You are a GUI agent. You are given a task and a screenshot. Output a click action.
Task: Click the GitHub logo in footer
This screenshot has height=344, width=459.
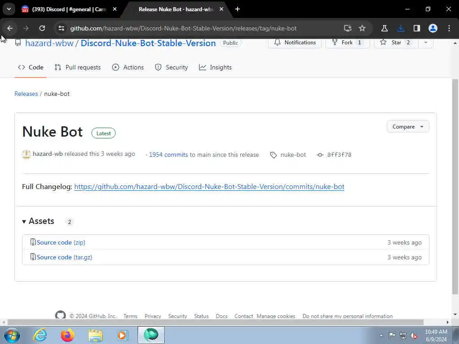click(61, 315)
